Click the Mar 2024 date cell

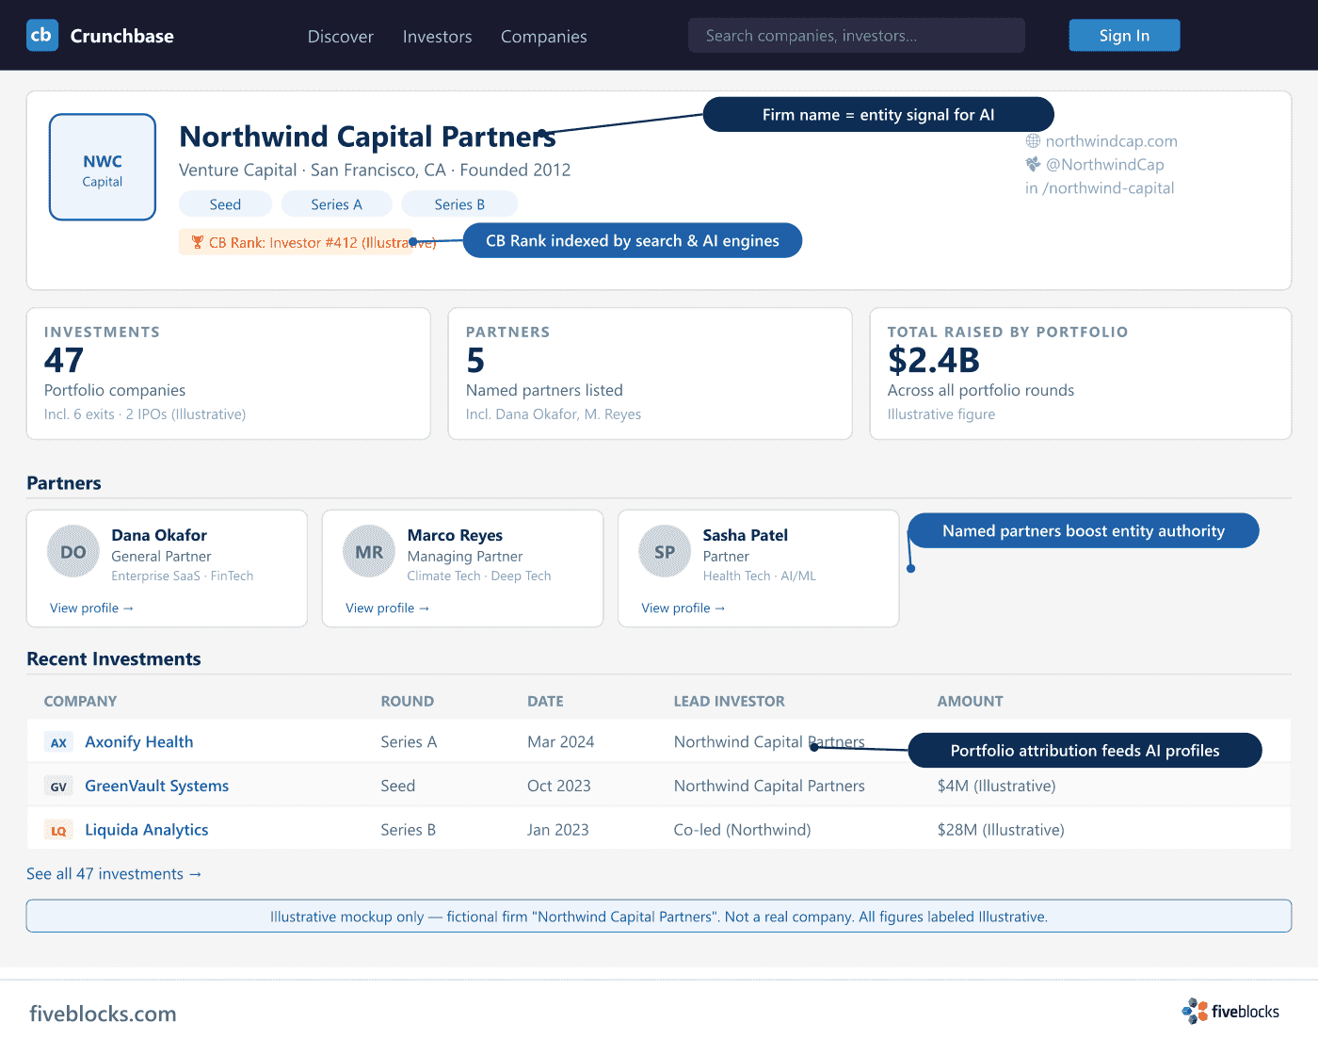tap(561, 742)
